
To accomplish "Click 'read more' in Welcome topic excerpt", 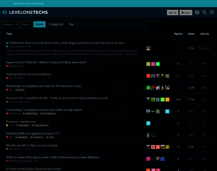I will click(131, 54).
